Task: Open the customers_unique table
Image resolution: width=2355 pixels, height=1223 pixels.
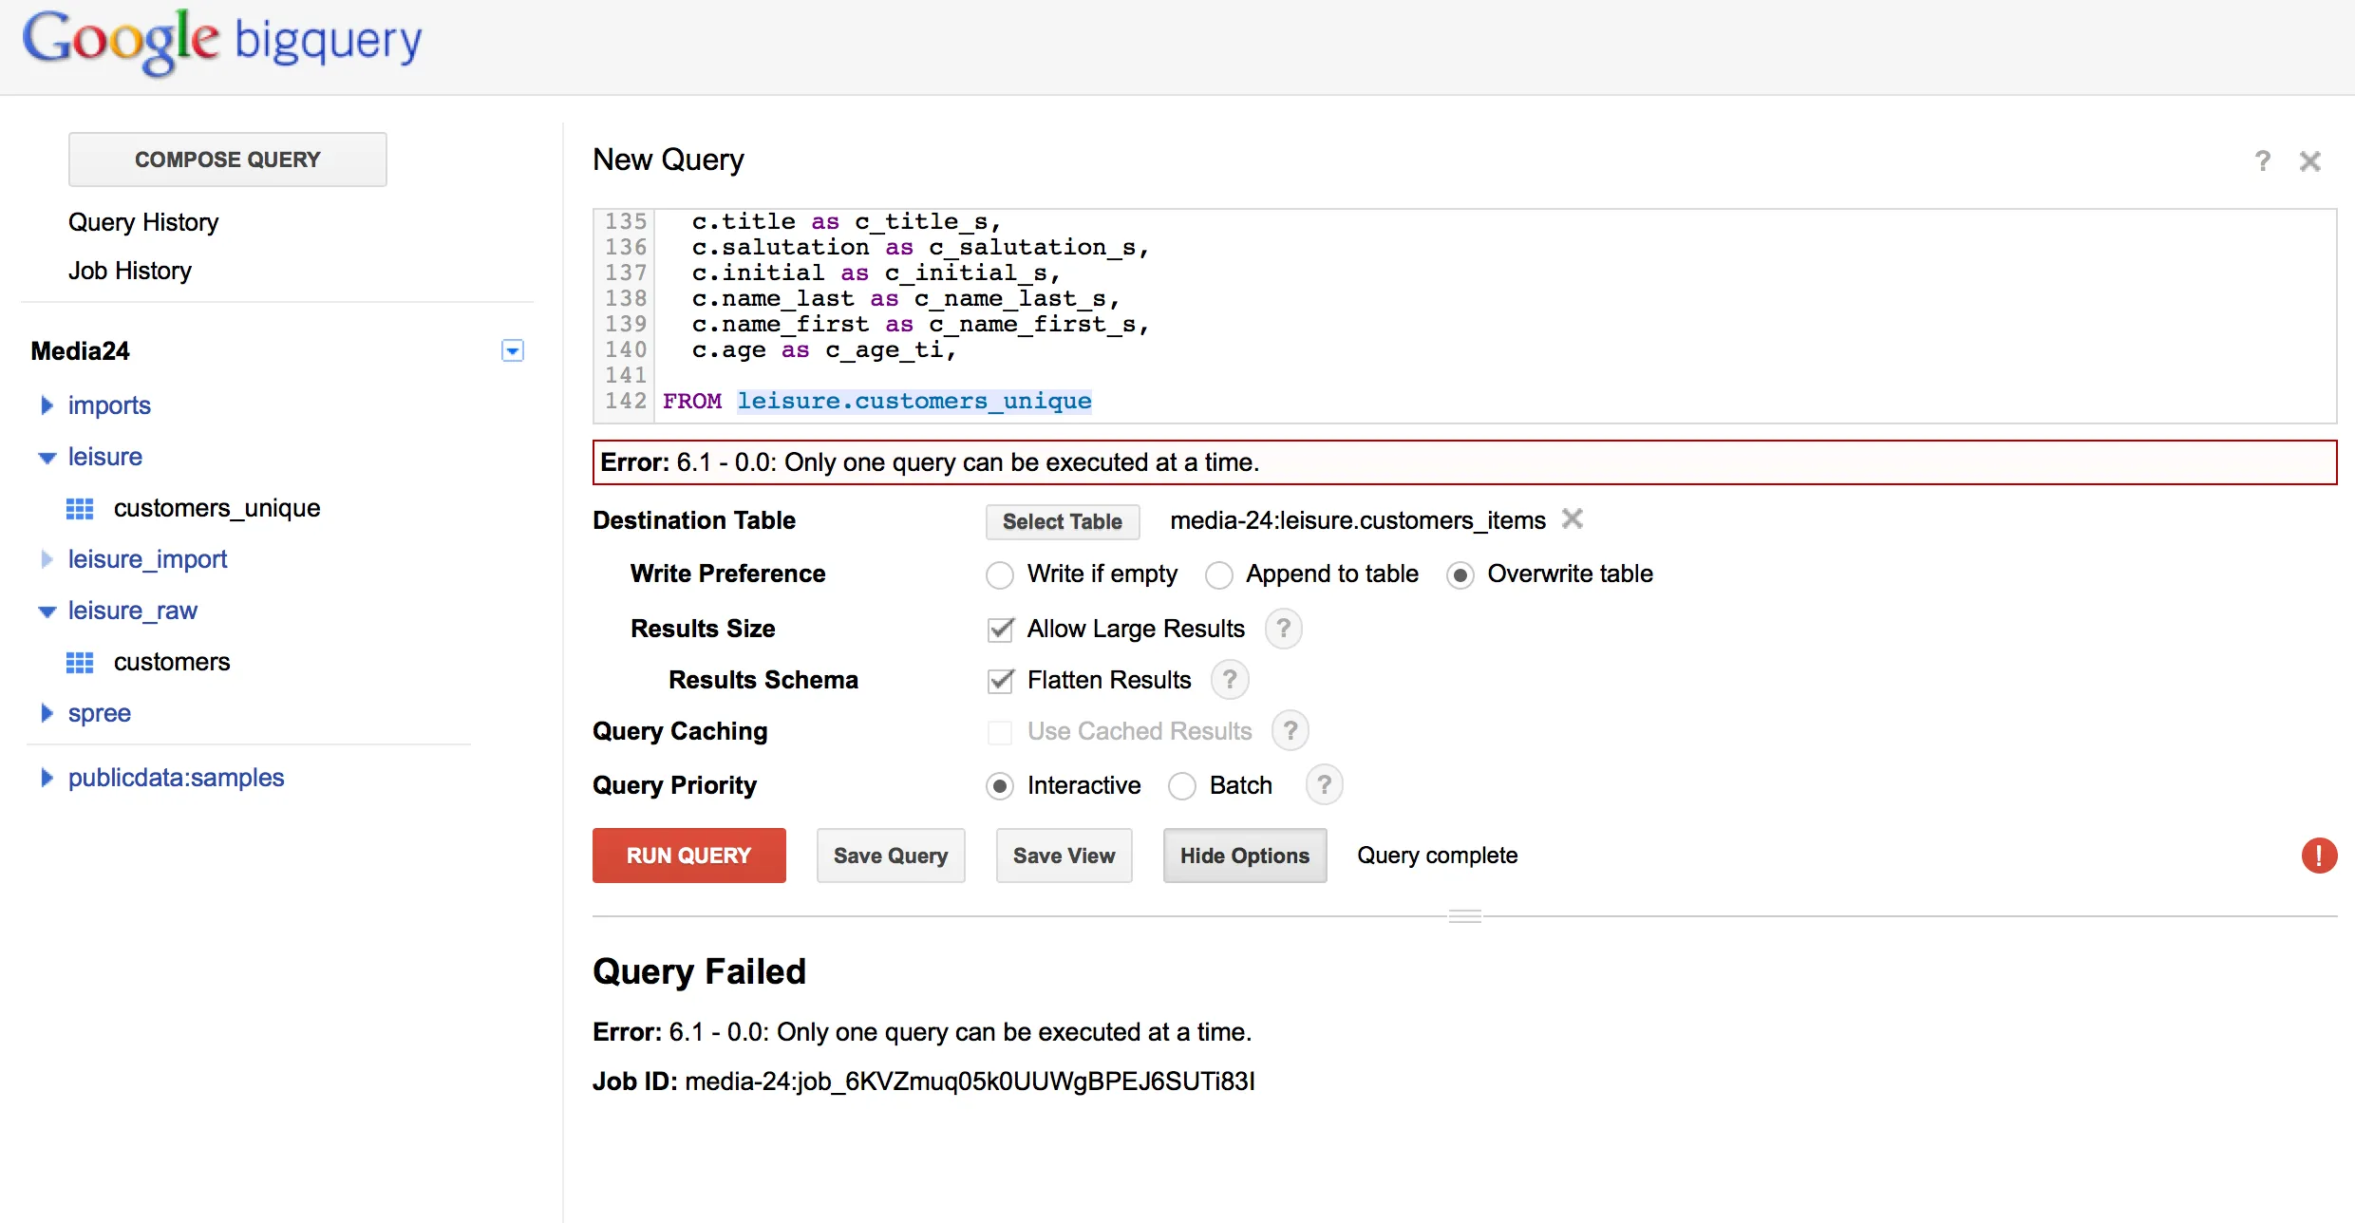Action: click(x=217, y=508)
